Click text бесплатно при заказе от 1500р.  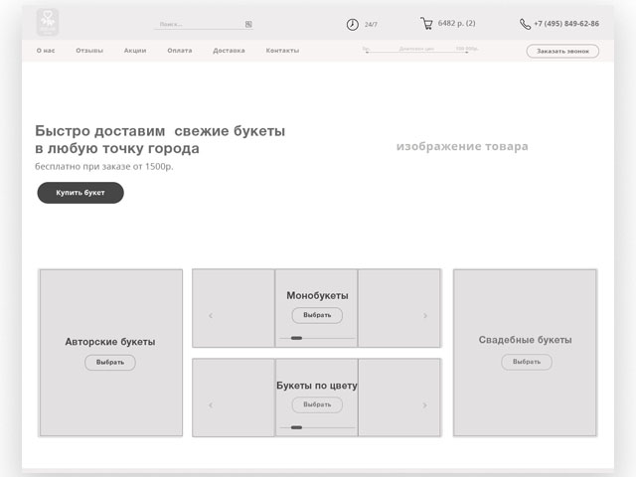103,166
